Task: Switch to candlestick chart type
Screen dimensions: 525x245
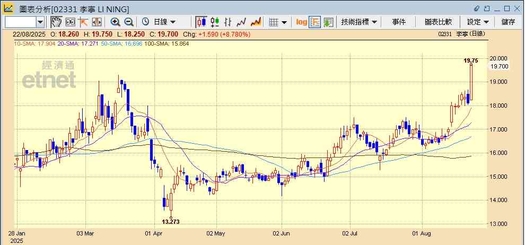Action: point(201,22)
